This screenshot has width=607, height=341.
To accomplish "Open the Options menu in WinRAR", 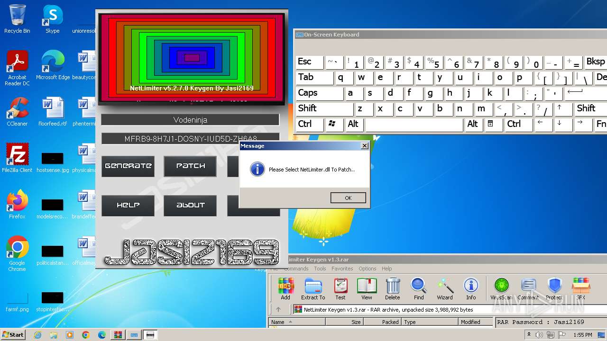I will pyautogui.click(x=368, y=269).
